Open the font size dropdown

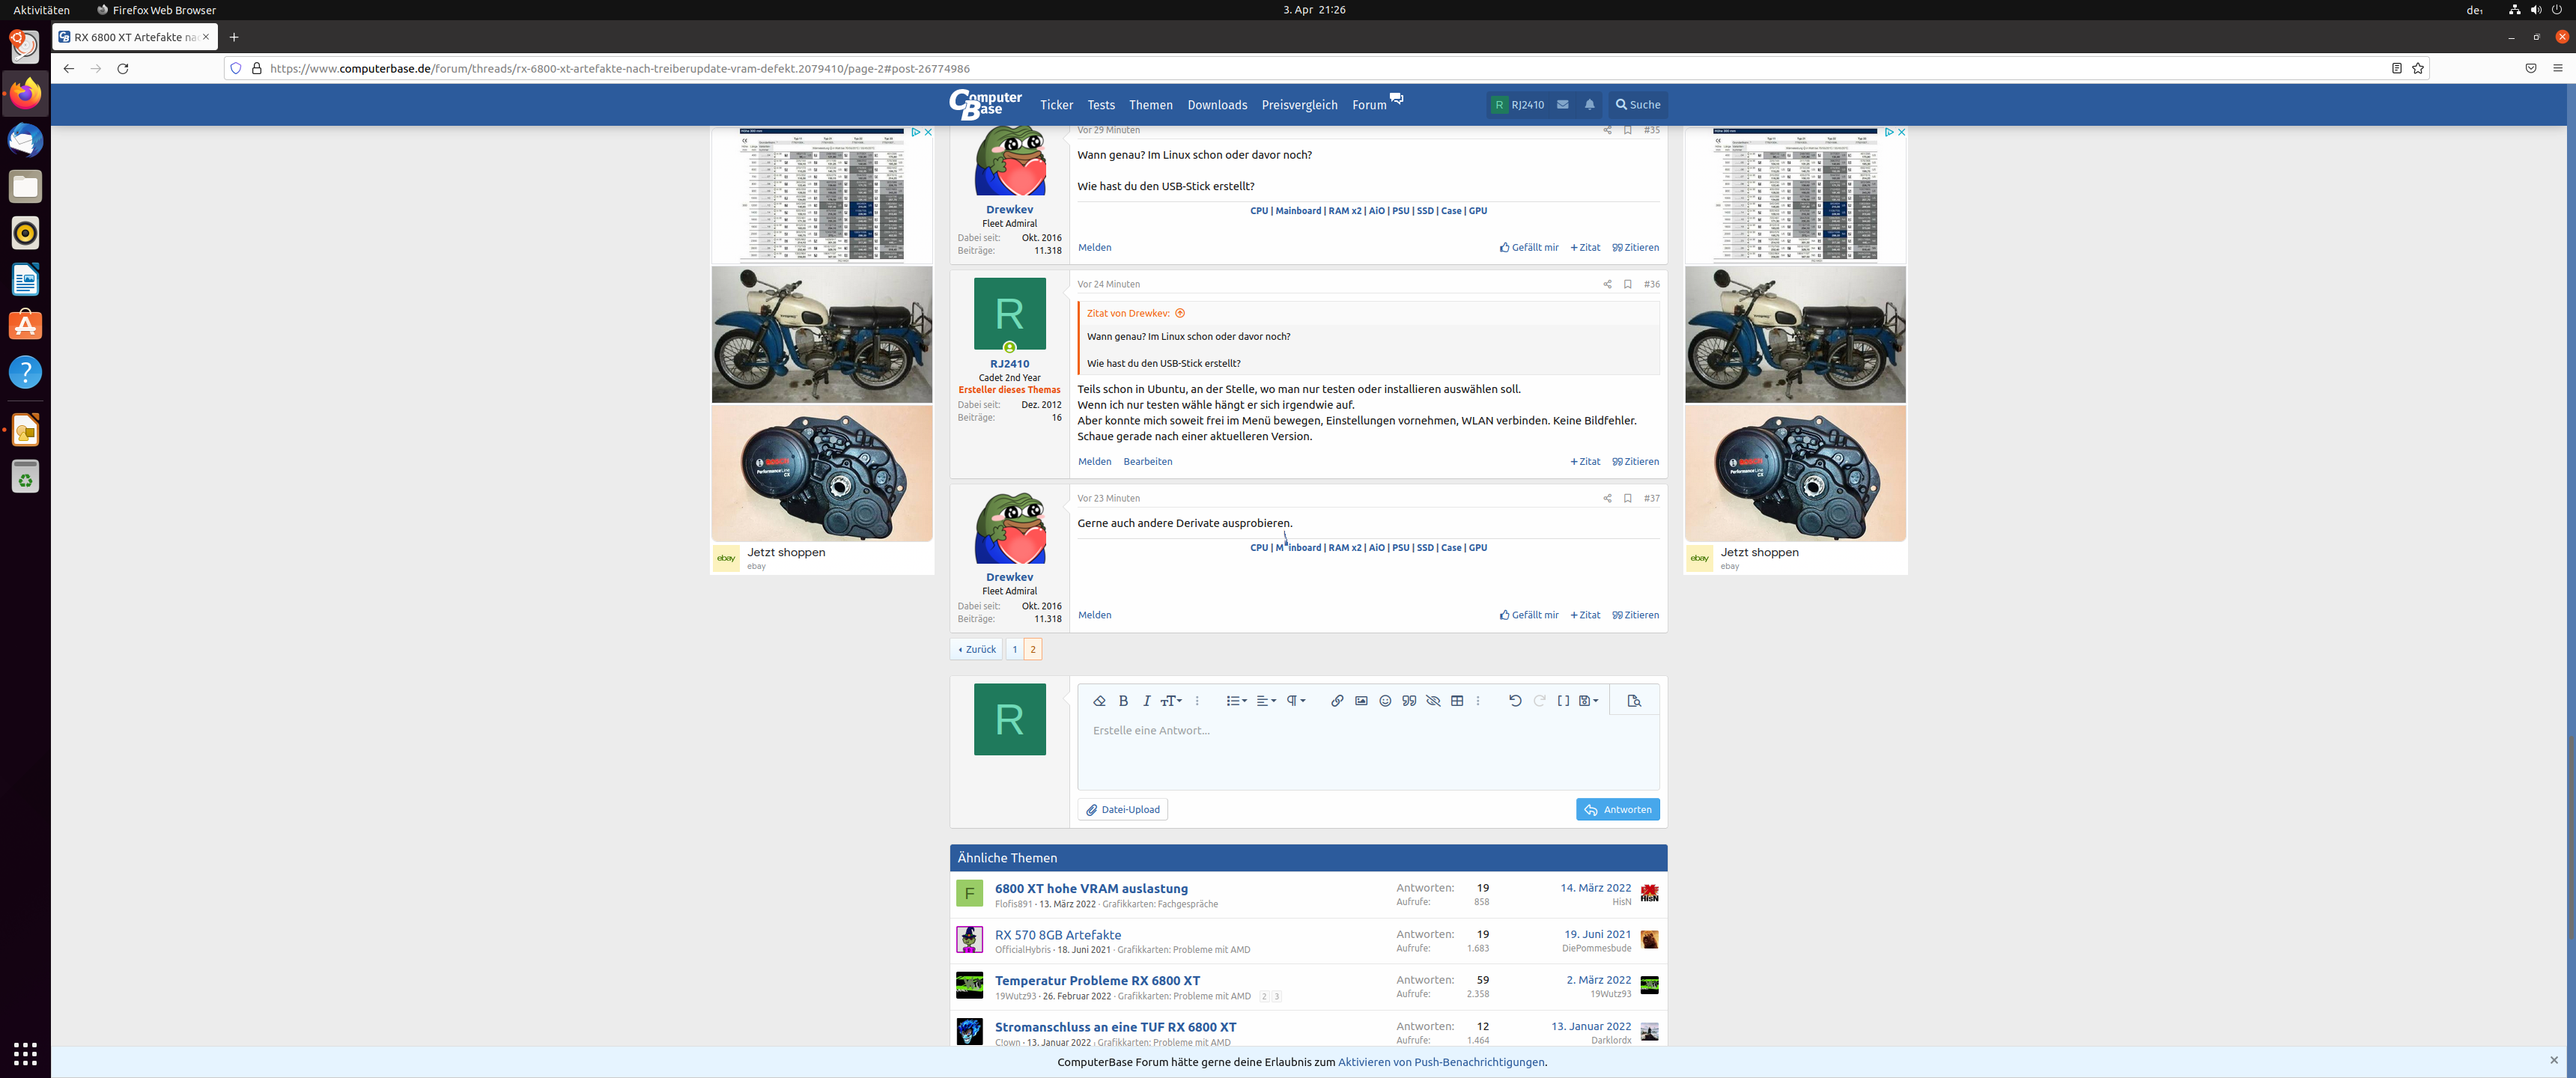tap(1171, 701)
